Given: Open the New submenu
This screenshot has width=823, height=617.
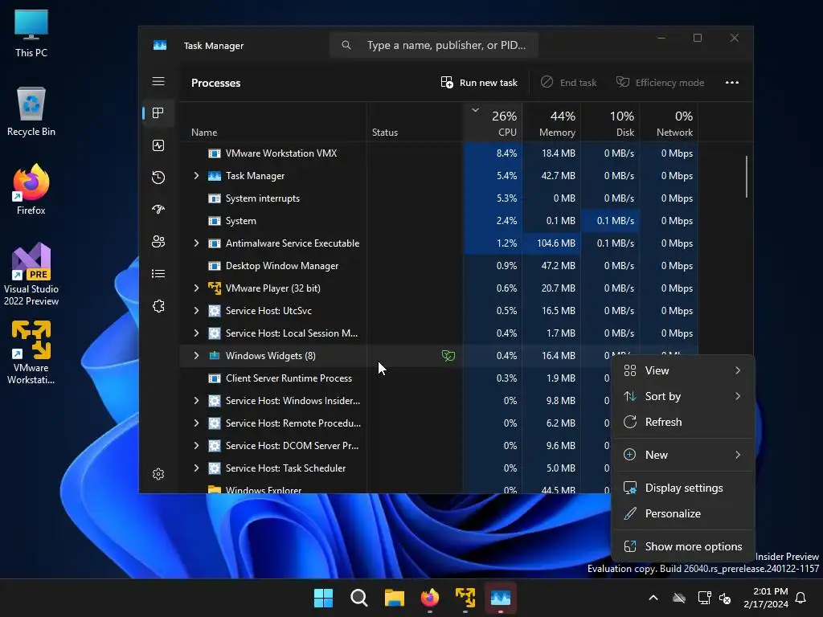Looking at the screenshot, I should [x=683, y=455].
